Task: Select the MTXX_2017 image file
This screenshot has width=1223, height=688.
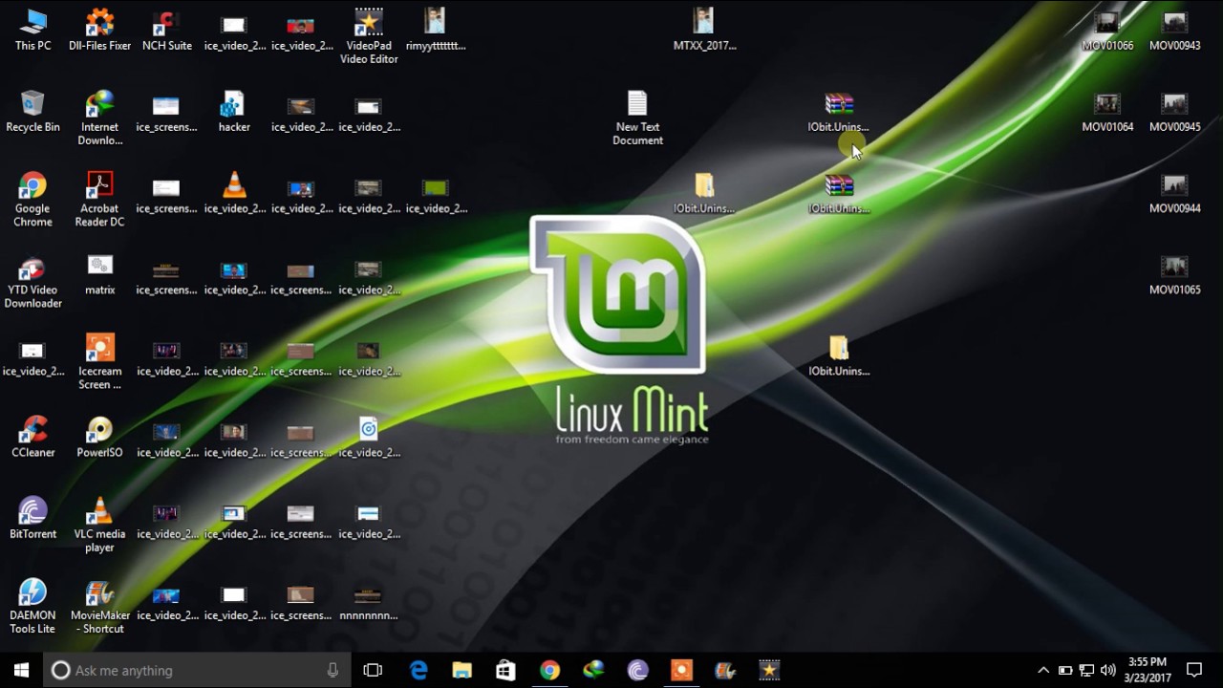Action: pos(704,29)
